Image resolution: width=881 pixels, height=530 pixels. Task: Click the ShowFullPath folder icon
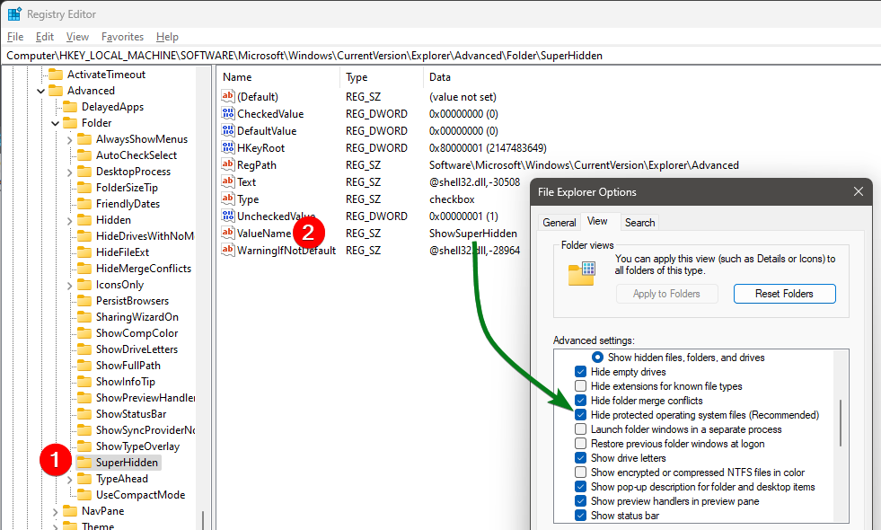(84, 366)
